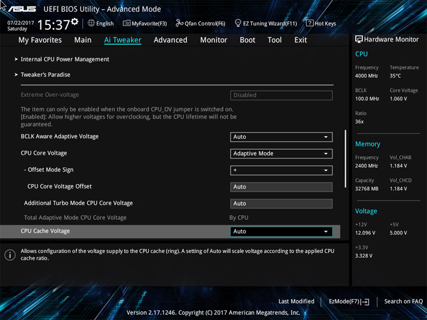427x320 pixels.
Task: Click the Extreme Over-voltage label
Action: pyautogui.click(x=50, y=95)
